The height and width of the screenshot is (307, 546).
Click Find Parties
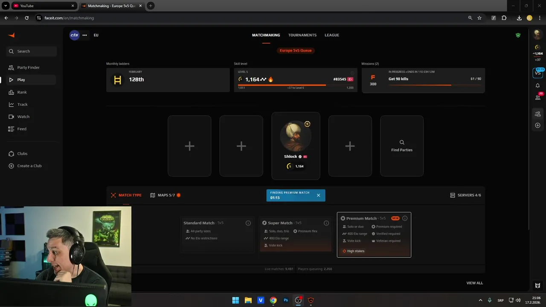402,146
